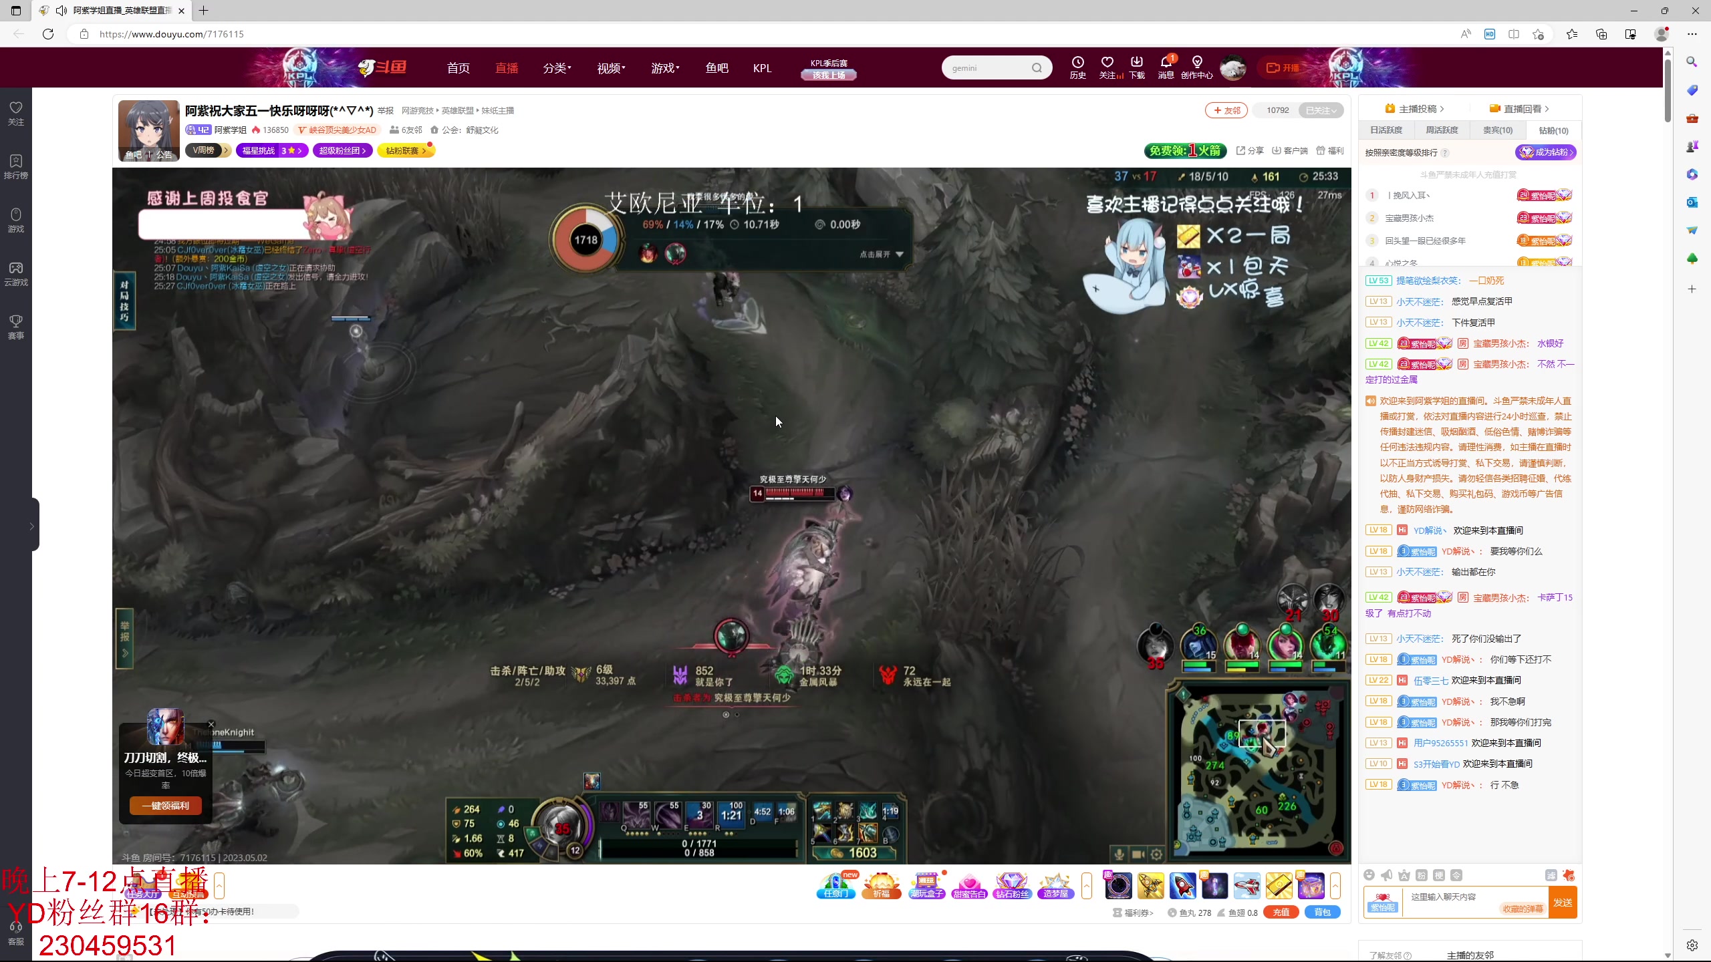The image size is (1711, 962).
Task: Toggle the 滤 chat filter
Action: pyautogui.click(x=1551, y=875)
